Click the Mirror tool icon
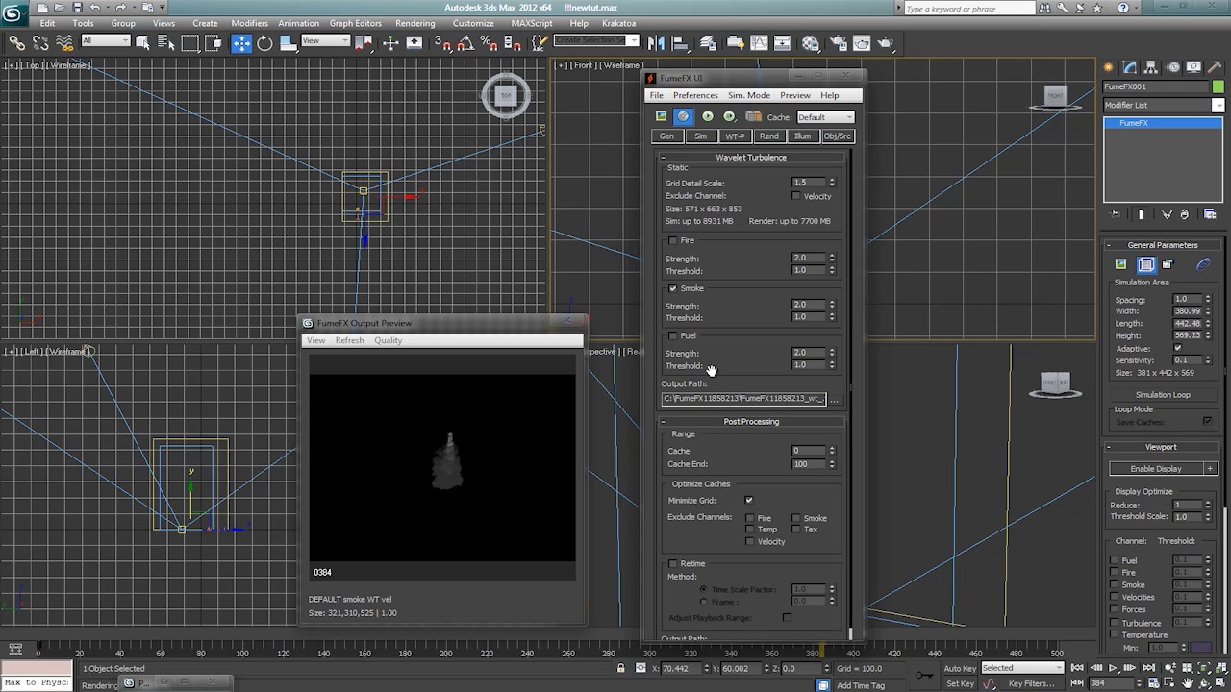 tap(657, 42)
